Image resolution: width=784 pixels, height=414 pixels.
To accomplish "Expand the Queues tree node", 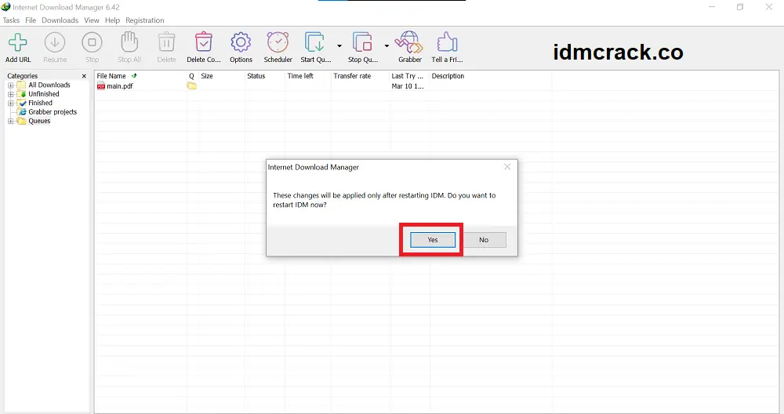I will click(10, 121).
